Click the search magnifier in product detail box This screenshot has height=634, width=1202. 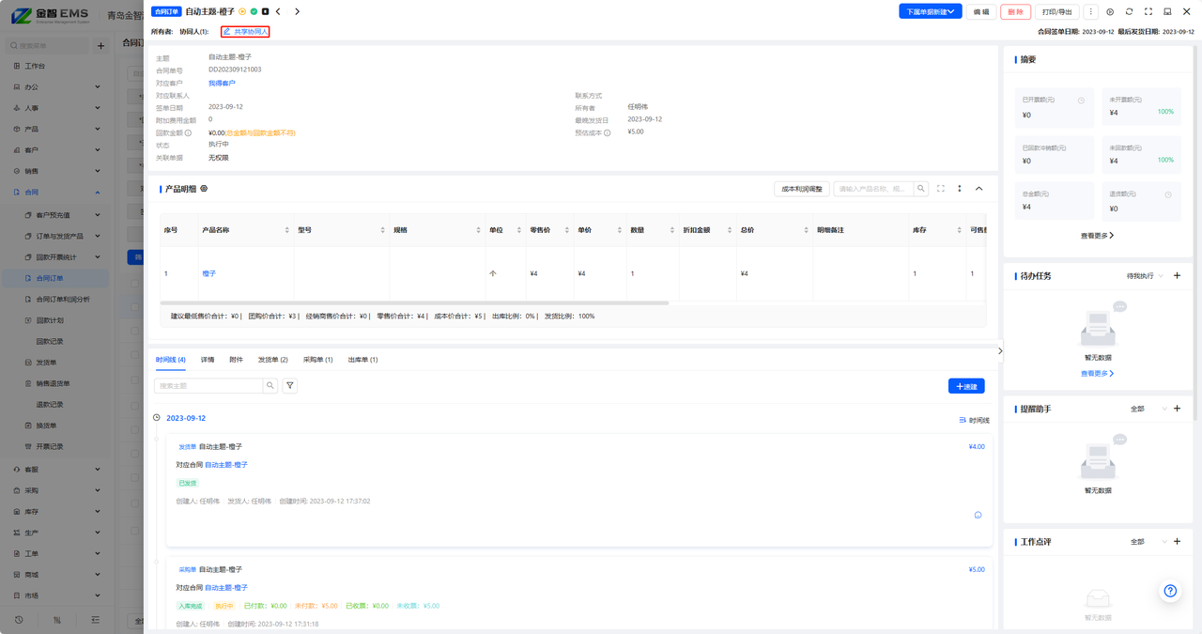click(x=921, y=189)
